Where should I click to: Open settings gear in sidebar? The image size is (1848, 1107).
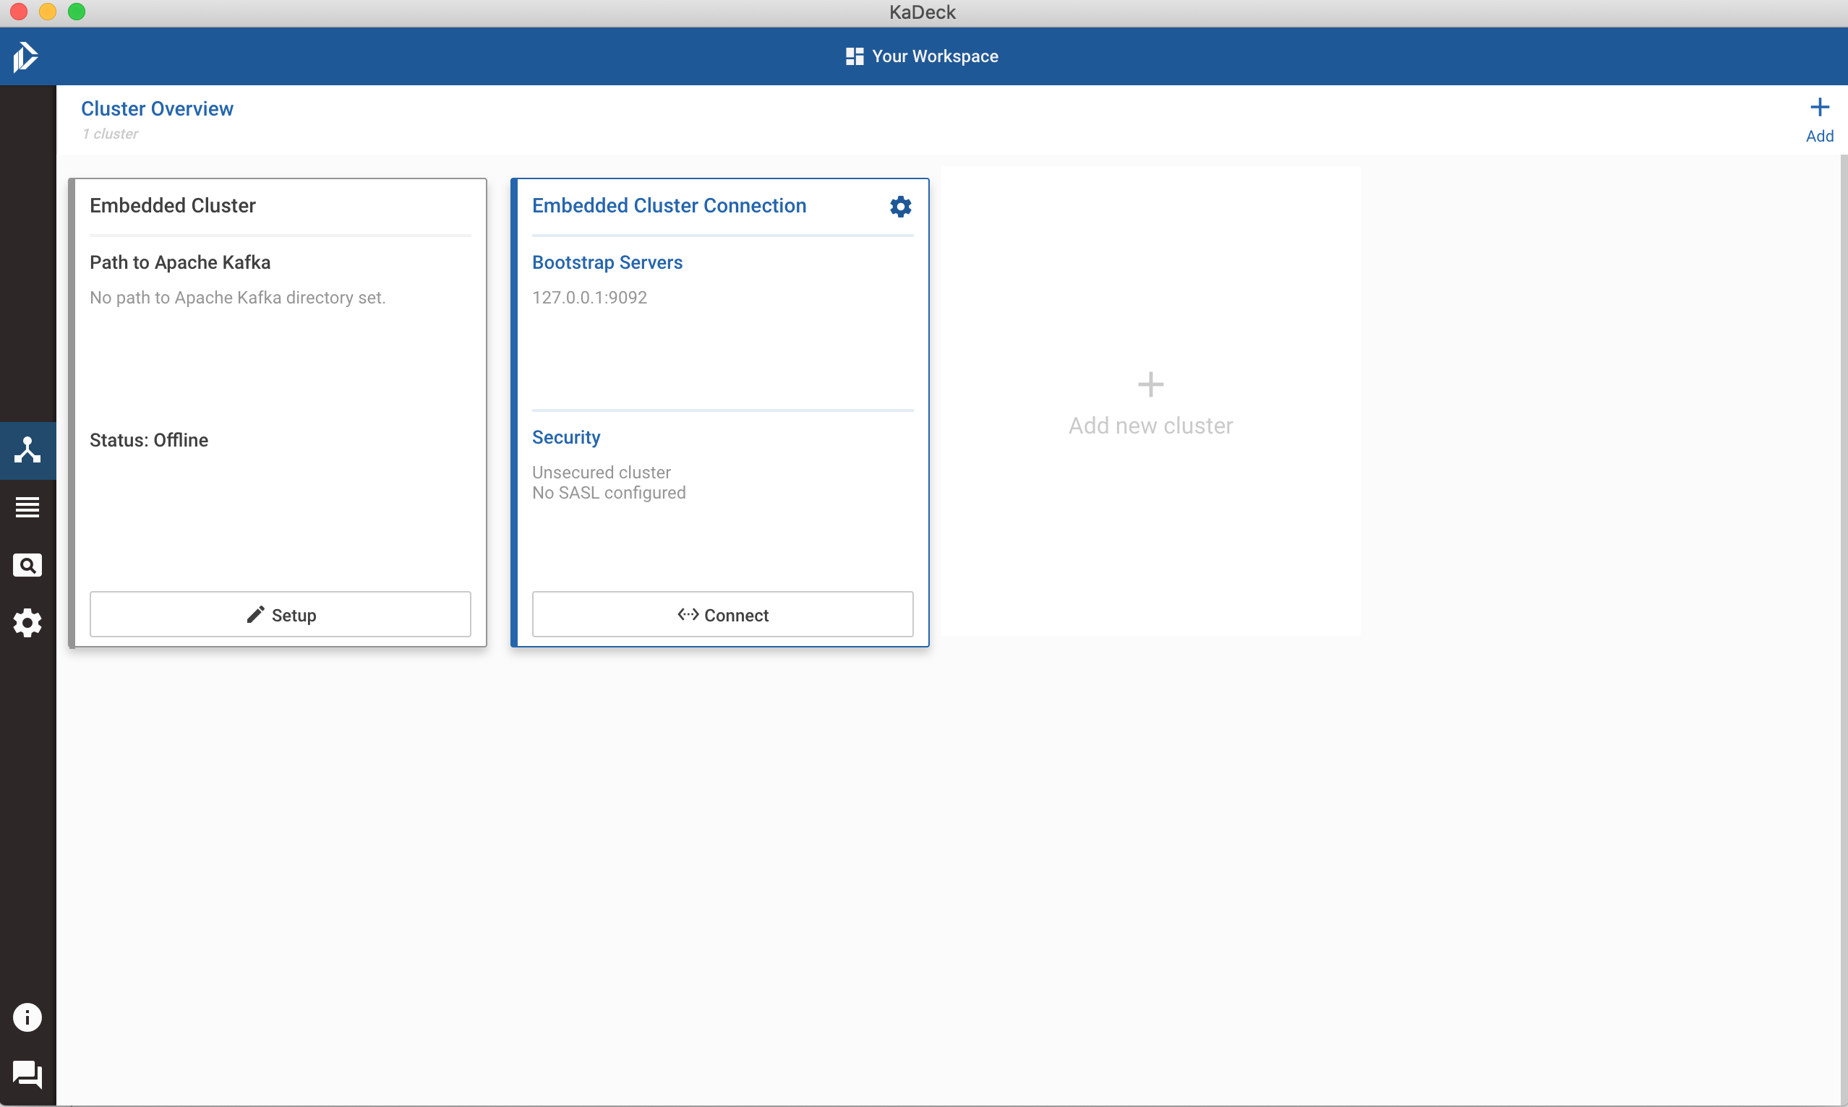pyautogui.click(x=27, y=623)
